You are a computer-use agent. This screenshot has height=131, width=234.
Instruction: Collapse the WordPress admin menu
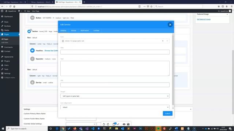pos(10,78)
